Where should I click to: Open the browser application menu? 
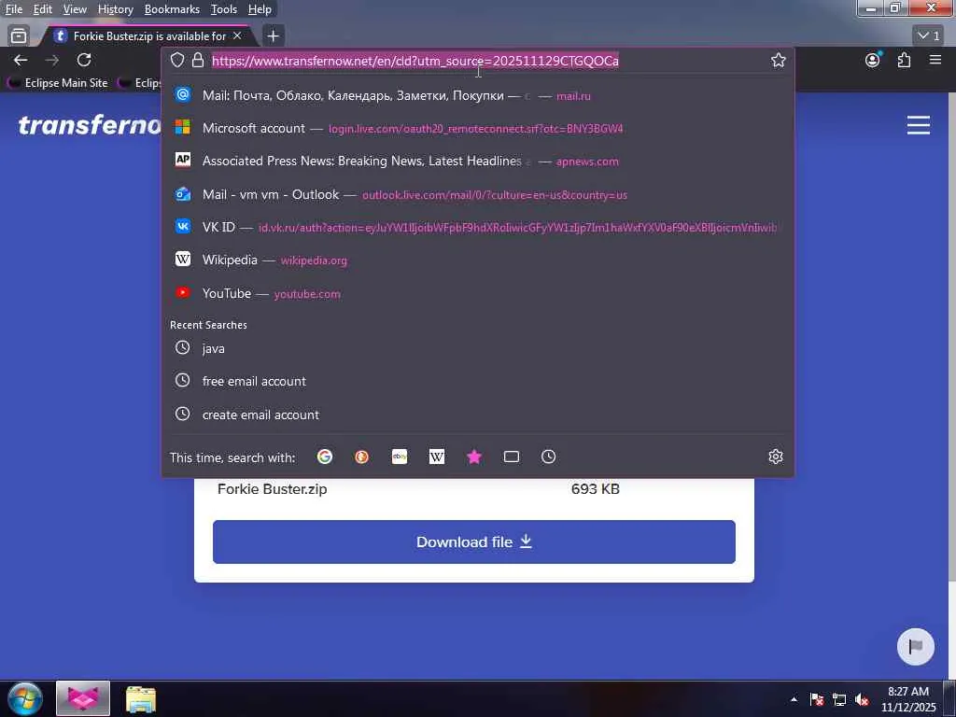[x=935, y=60]
